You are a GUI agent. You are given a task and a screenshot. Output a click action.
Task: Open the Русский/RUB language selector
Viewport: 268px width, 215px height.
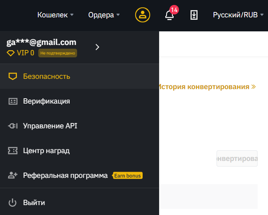pos(238,15)
